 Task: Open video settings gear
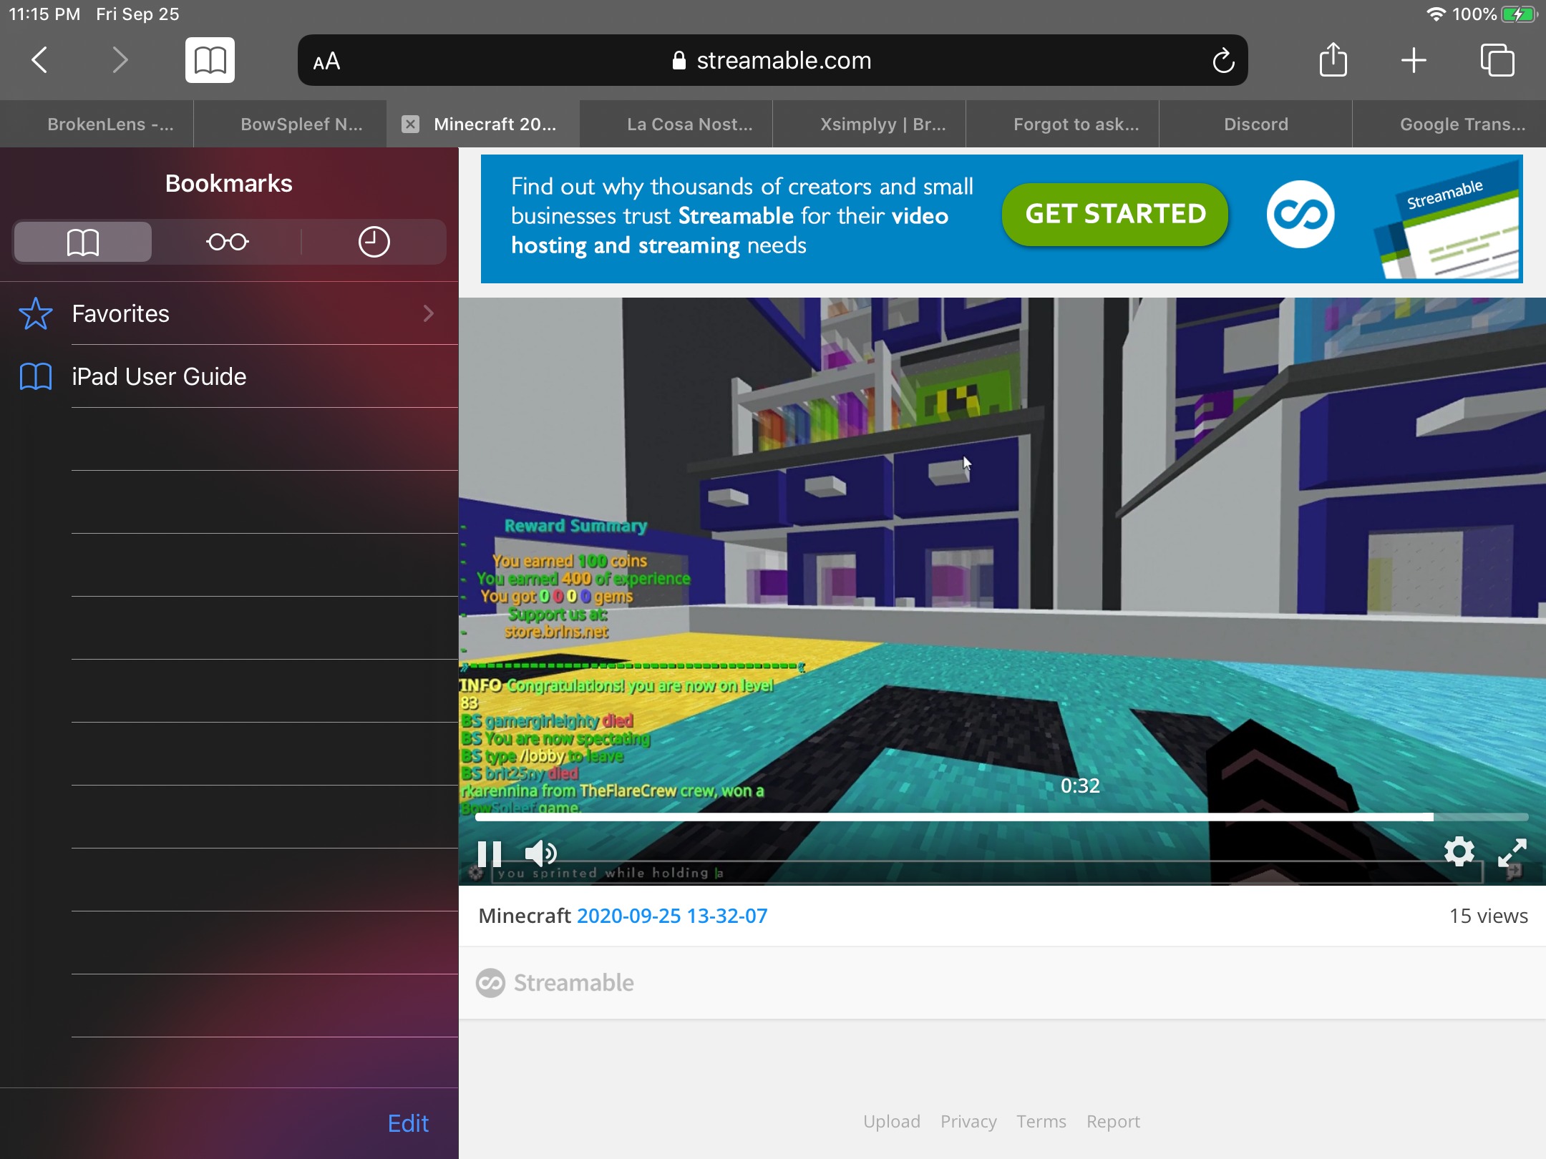tap(1459, 851)
